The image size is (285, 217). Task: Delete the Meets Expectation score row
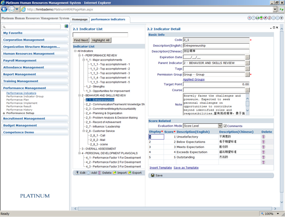pyautogui.click(x=263, y=147)
